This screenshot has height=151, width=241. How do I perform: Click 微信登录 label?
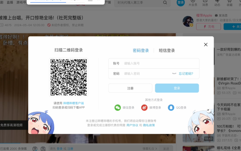(x=128, y=108)
